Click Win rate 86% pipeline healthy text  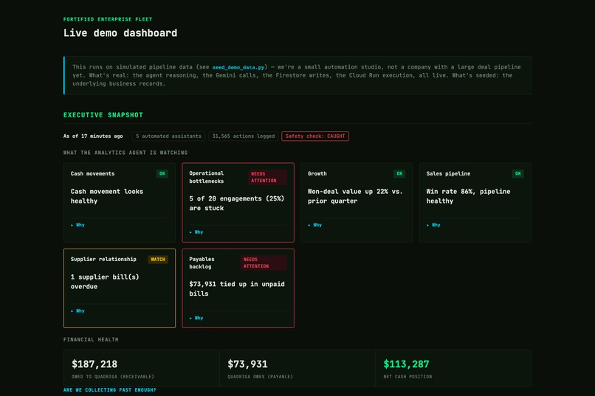[x=468, y=196]
